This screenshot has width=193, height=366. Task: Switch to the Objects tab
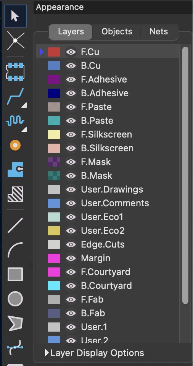click(x=117, y=32)
